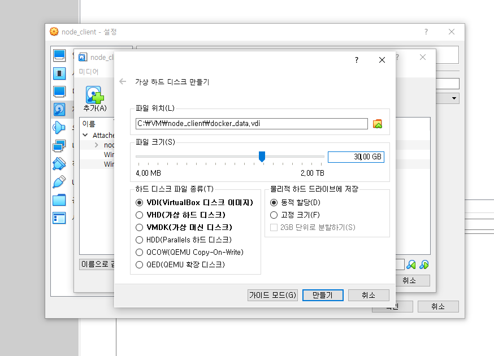Image resolution: width=494 pixels, height=356 pixels.
Task: Click file size field showing 30.00 GB
Action: pyautogui.click(x=356, y=157)
